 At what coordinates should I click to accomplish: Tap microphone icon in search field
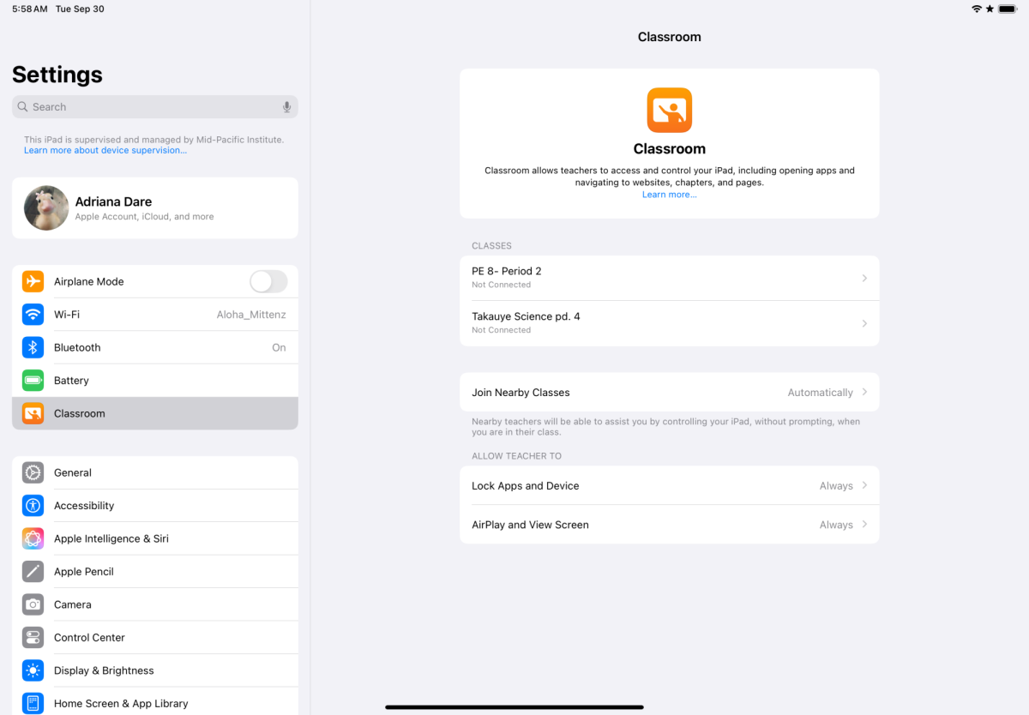pos(286,107)
